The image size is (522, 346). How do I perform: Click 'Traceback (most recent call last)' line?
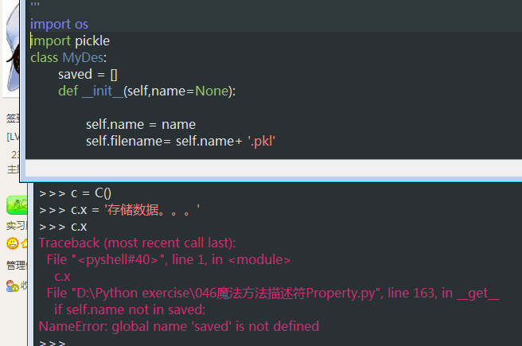pos(137,243)
